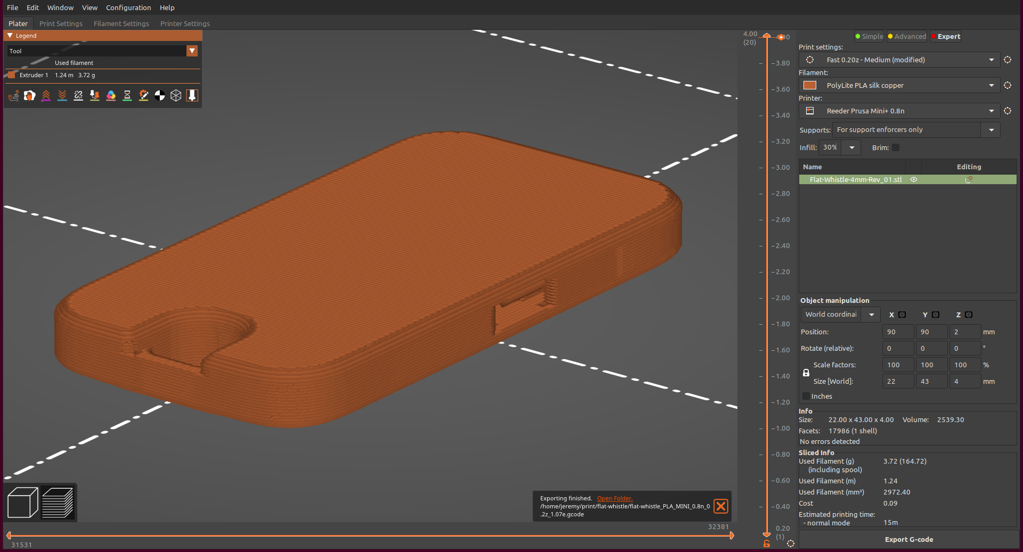Open the Infill percentage dropdown

point(851,147)
